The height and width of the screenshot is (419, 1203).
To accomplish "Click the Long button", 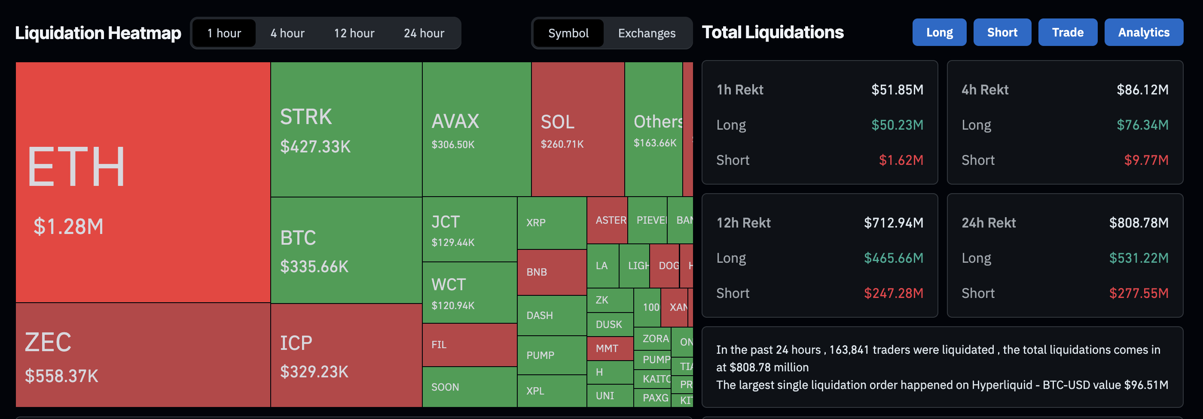I will [x=939, y=32].
